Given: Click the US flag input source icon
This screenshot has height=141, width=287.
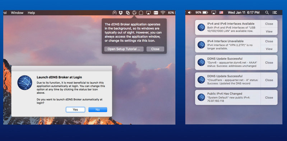Looking at the screenshot, I should (221, 13).
